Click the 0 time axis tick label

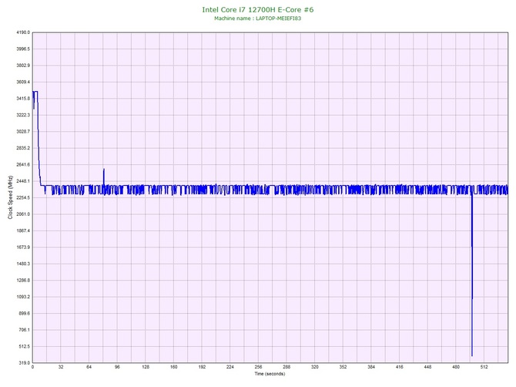point(32,367)
